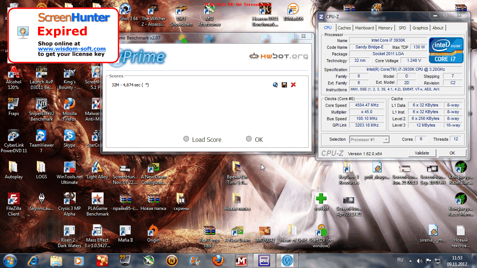Select the OK radio button in Prime
The image size is (477, 268).
pos(249,139)
